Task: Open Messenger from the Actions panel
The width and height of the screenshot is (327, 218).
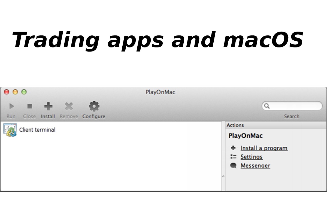Action: (255, 165)
